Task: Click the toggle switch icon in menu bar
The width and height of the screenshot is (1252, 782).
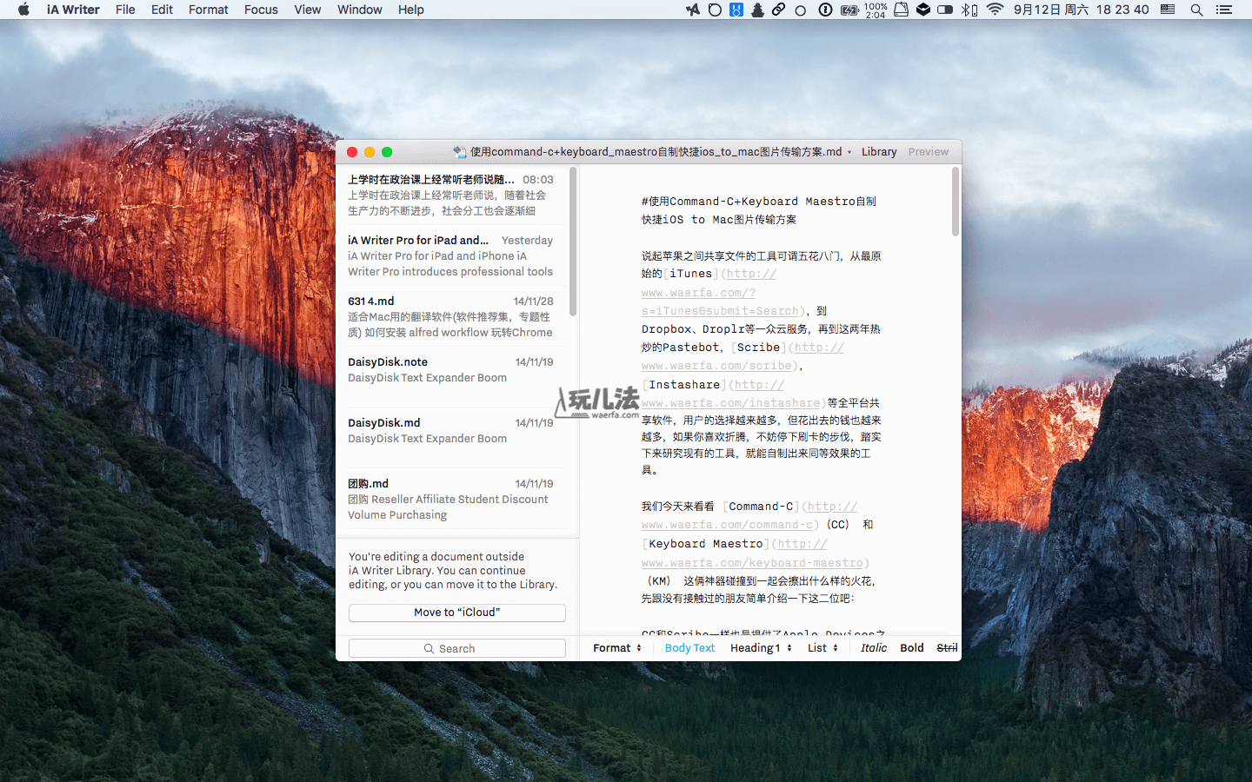Action: tap(945, 10)
